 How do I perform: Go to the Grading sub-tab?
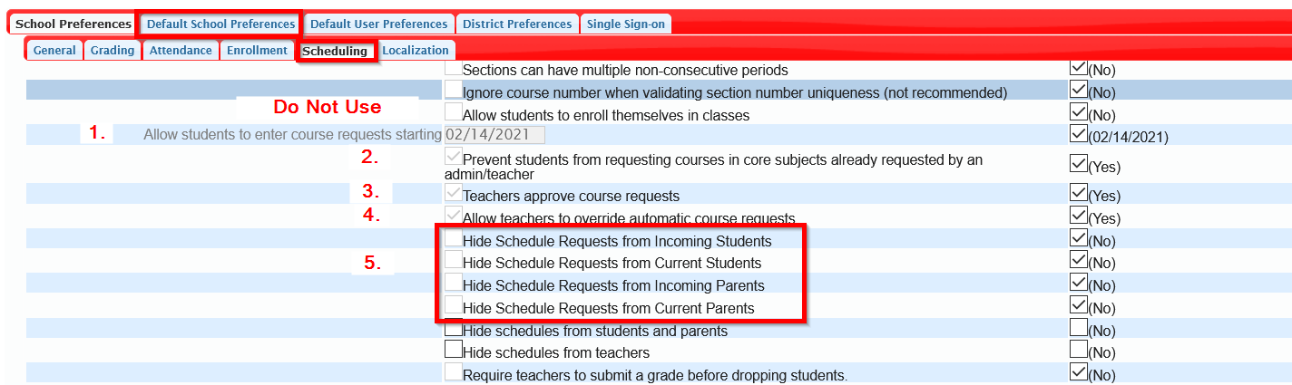[x=113, y=51]
